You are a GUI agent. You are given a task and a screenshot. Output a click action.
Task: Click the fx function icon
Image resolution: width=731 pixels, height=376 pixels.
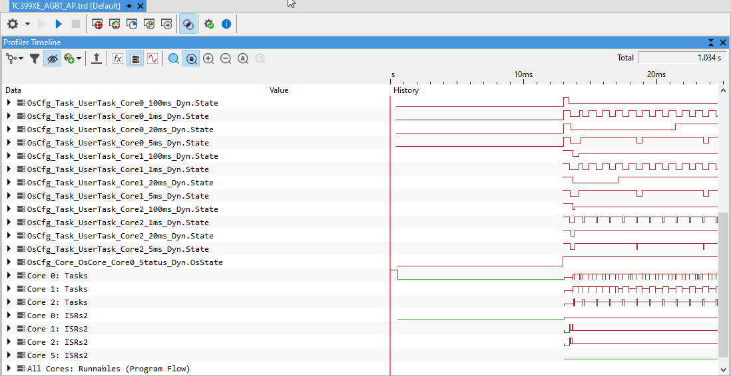tap(117, 58)
